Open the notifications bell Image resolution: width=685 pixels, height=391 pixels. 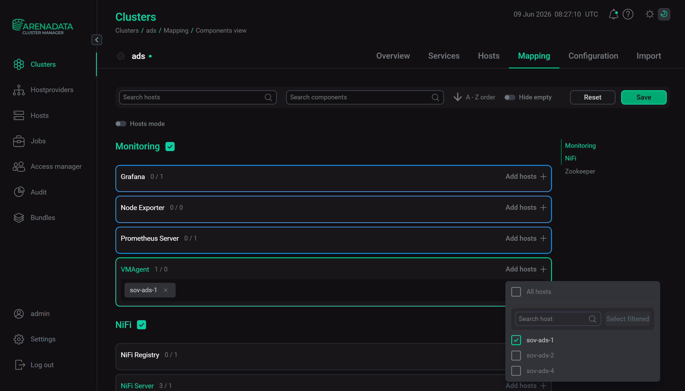pos(613,14)
